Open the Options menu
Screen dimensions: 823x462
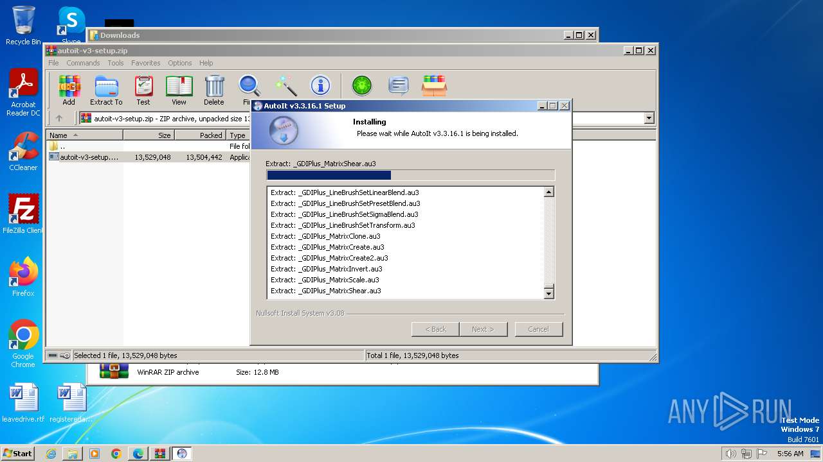(180, 63)
